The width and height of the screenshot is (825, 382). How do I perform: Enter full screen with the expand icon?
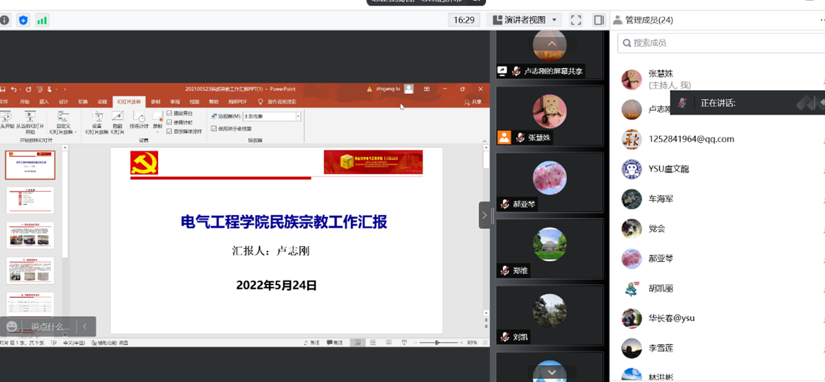(x=576, y=20)
